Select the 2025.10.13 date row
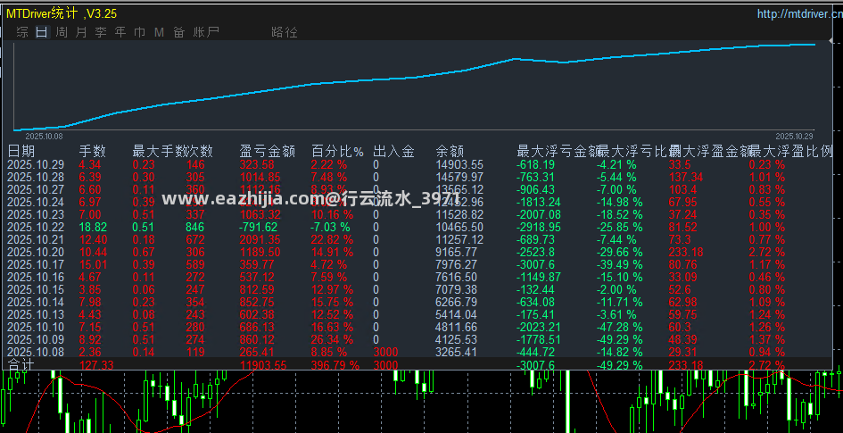 coord(36,314)
